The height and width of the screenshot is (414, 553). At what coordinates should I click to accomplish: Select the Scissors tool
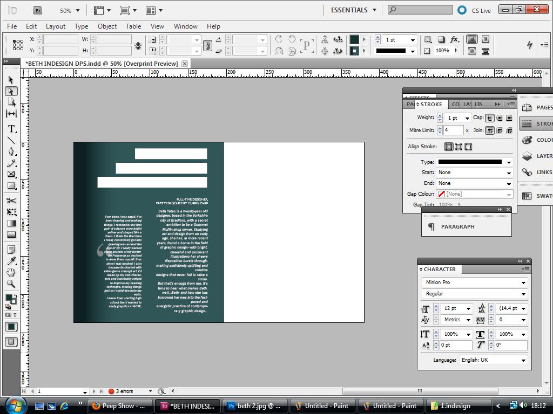pos(11,199)
